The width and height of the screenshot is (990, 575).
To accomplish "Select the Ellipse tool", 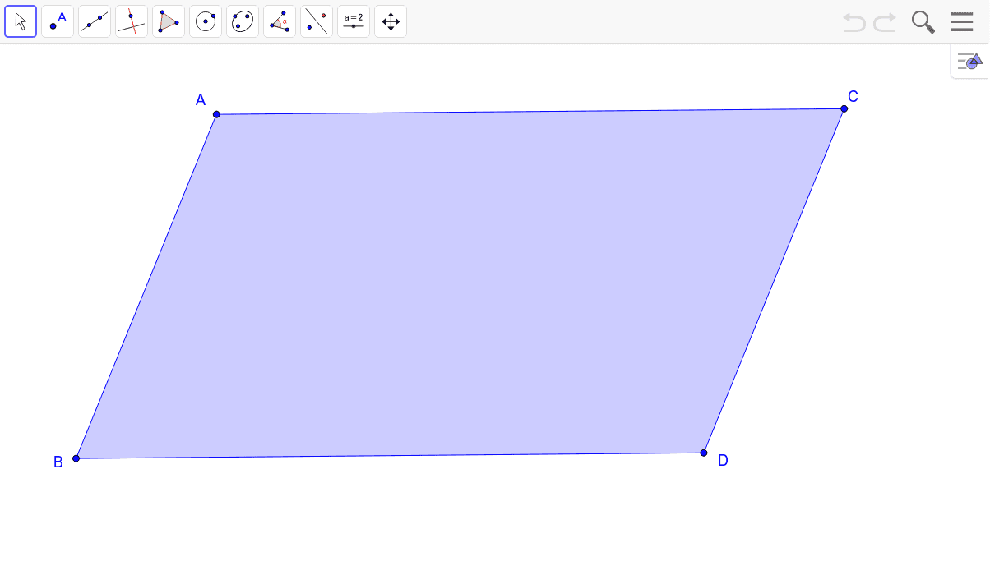I will 243,21.
